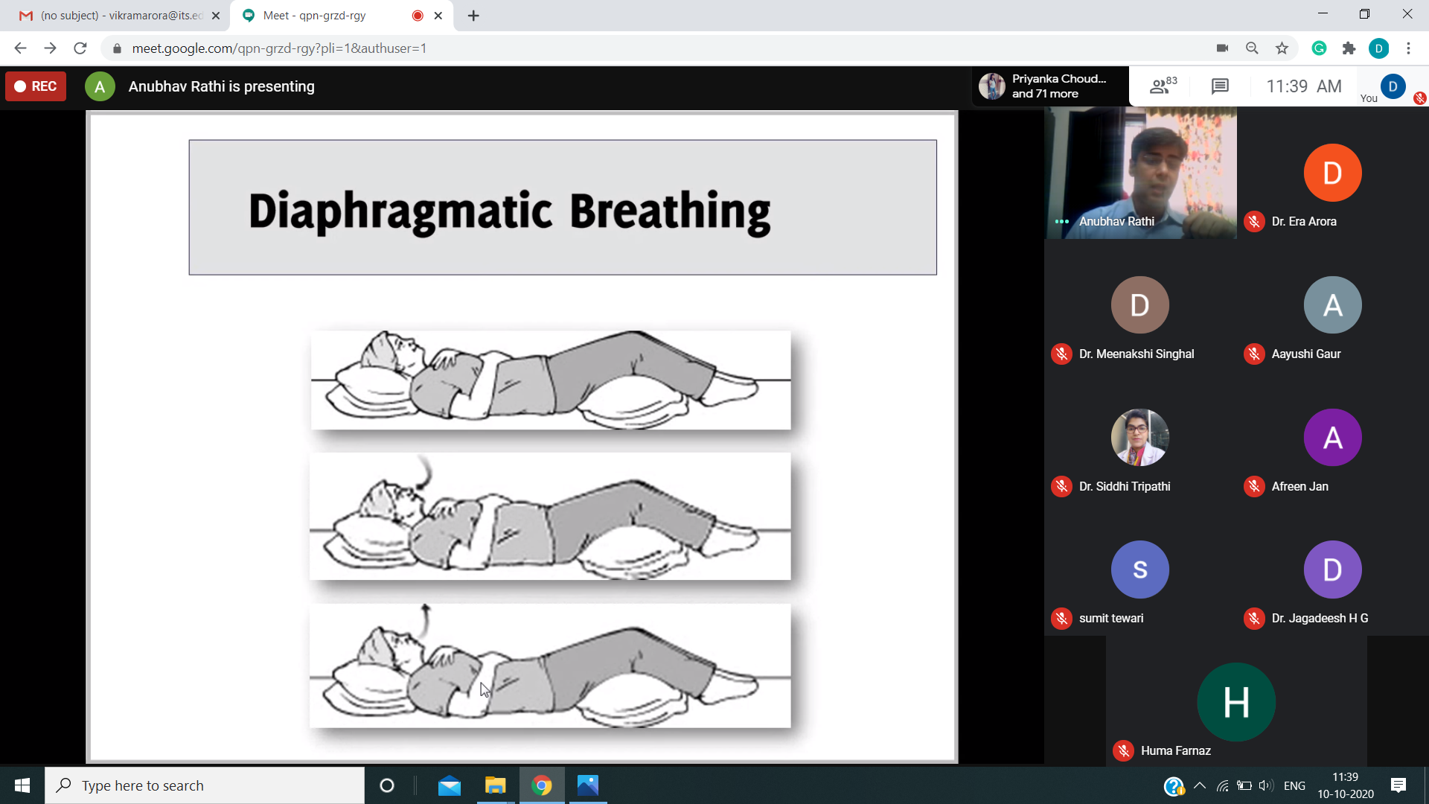This screenshot has width=1429, height=804.
Task: Open the meeting chat icon
Action: click(x=1219, y=86)
